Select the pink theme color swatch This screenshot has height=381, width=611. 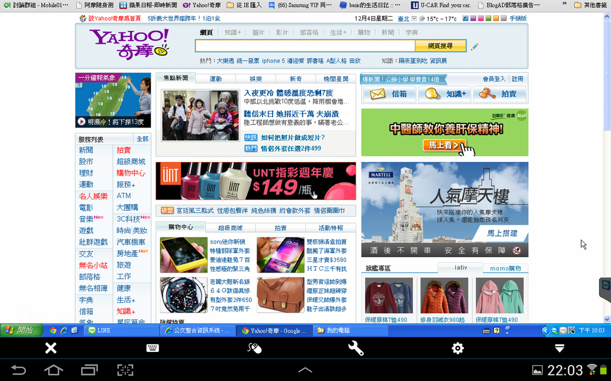click(480, 18)
